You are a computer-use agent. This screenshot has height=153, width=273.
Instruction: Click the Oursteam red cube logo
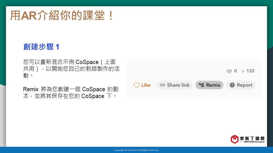click(235, 139)
